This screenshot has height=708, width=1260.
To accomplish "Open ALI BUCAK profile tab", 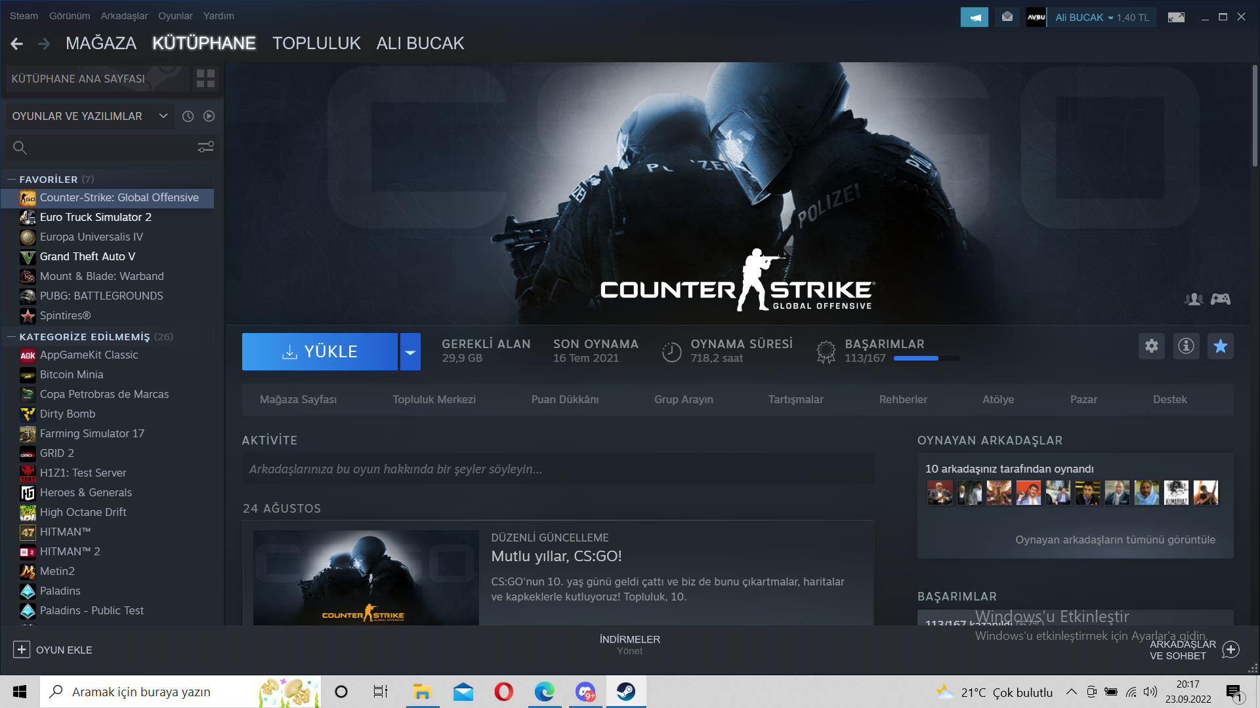I will pos(420,43).
